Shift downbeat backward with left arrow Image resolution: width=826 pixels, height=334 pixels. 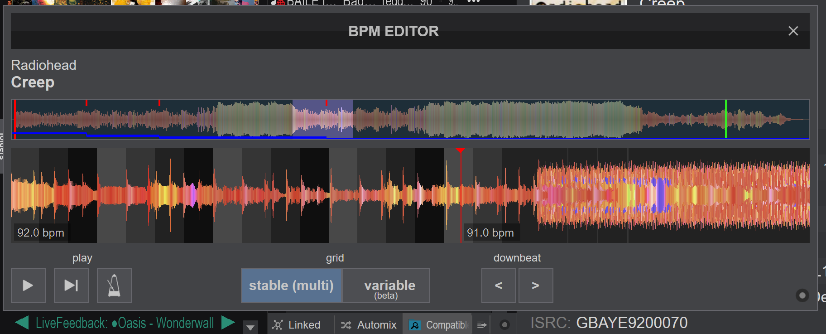coord(498,285)
